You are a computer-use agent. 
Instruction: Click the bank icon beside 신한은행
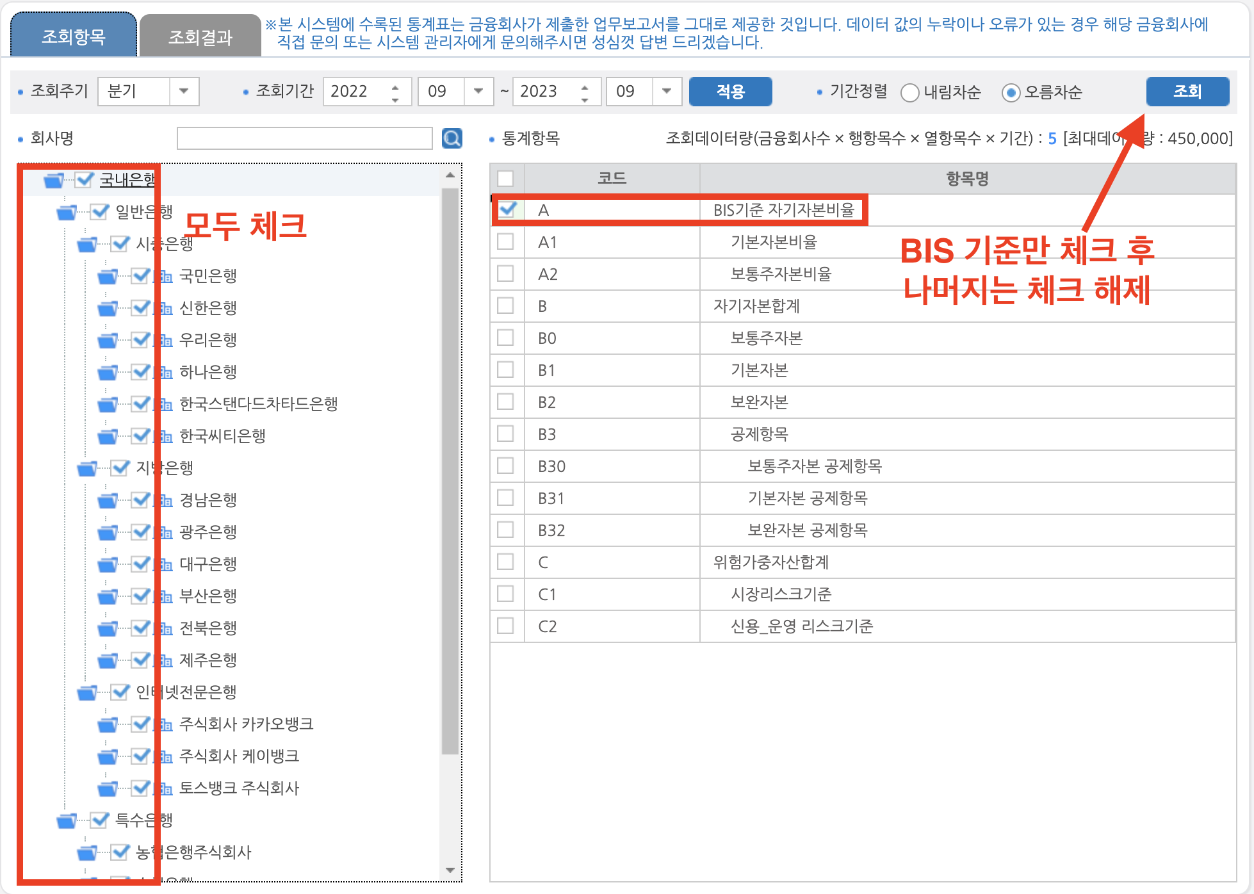(x=163, y=308)
